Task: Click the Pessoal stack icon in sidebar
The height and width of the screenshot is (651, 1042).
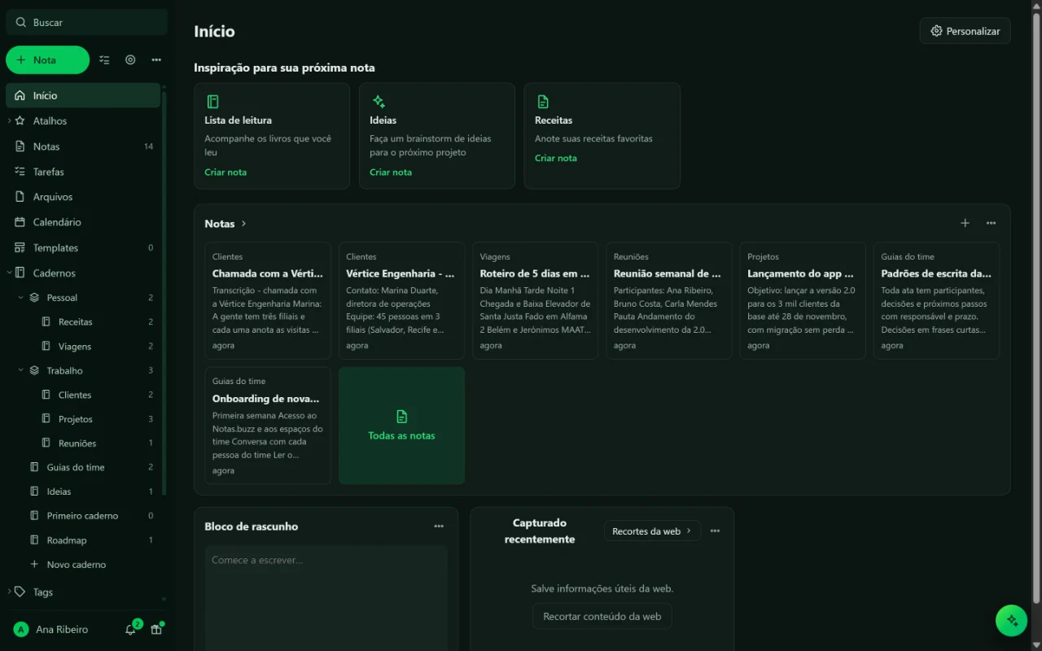Action: coord(34,298)
